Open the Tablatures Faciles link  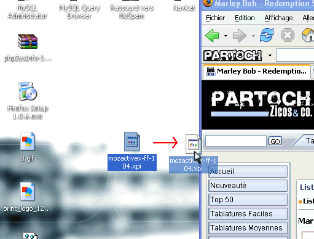(x=248, y=214)
